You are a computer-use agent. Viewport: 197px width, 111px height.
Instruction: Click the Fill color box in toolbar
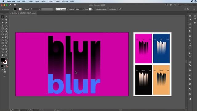coord(3,60)
